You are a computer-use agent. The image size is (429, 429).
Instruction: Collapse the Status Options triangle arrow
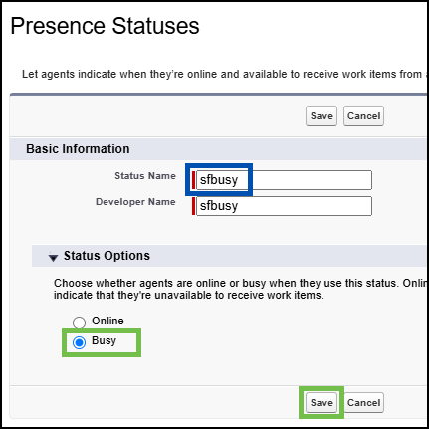53,257
